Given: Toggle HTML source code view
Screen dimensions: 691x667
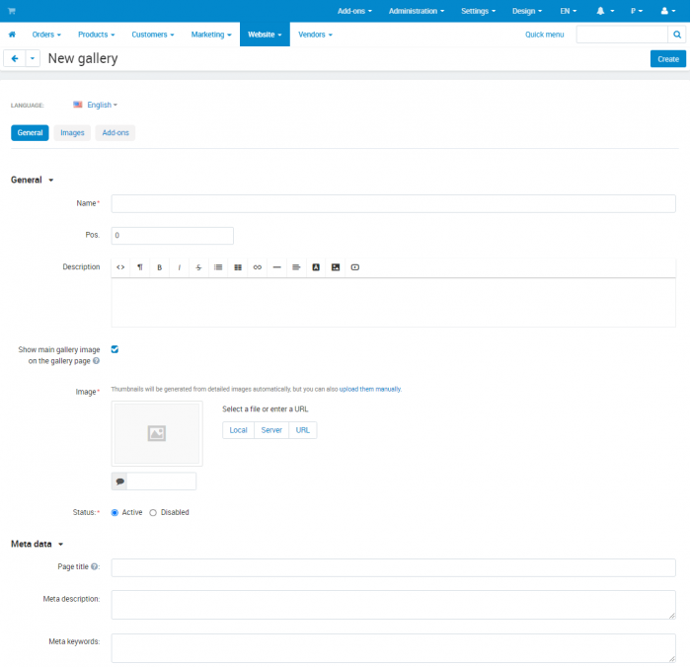Looking at the screenshot, I should pos(120,267).
